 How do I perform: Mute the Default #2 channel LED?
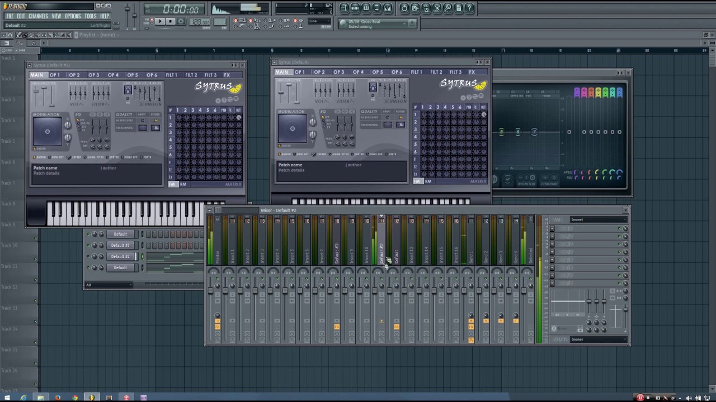point(88,256)
